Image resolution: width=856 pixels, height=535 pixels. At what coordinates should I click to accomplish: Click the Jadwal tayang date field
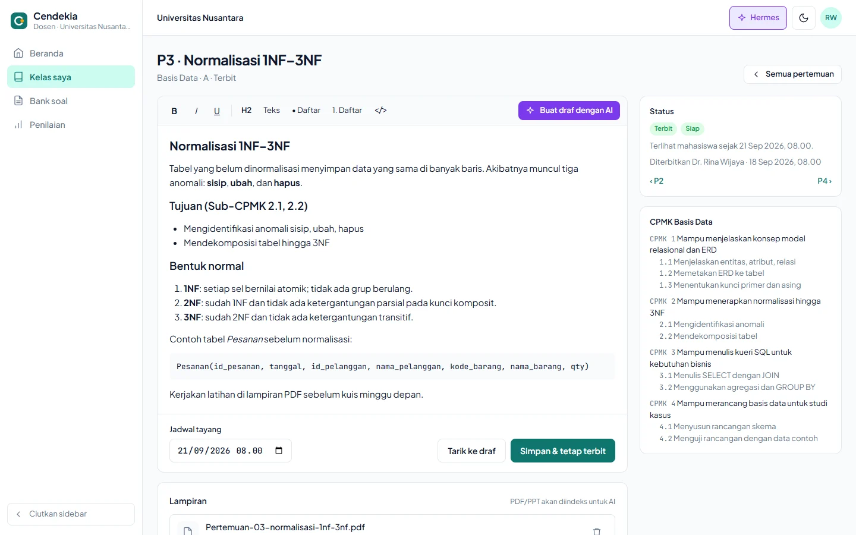tap(231, 451)
